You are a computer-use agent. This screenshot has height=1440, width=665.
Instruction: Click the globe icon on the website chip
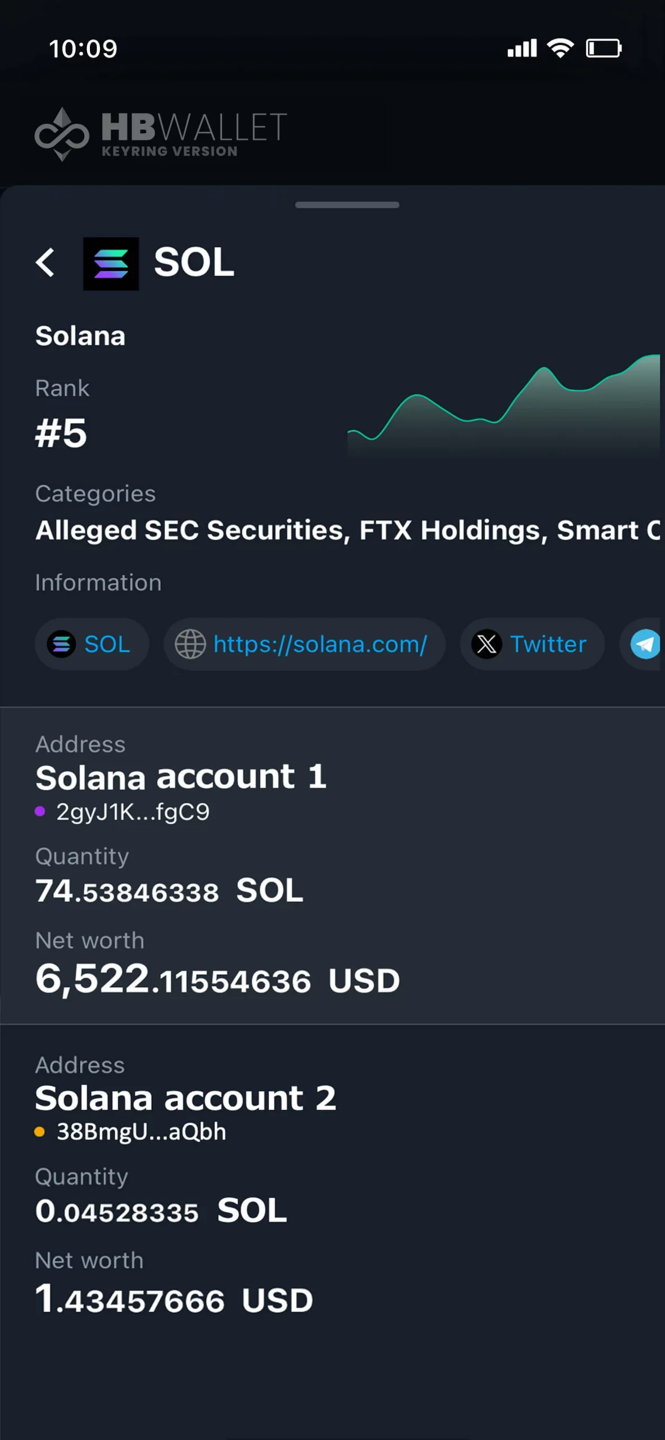[x=191, y=645]
